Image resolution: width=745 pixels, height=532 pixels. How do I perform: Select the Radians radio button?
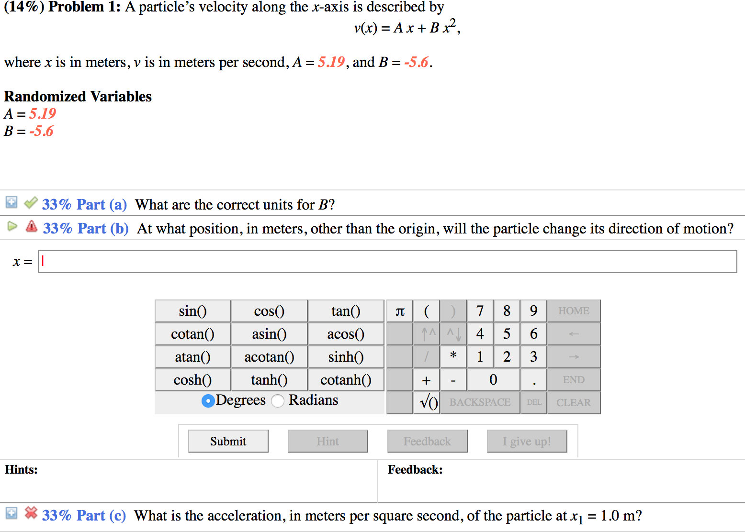(x=278, y=401)
